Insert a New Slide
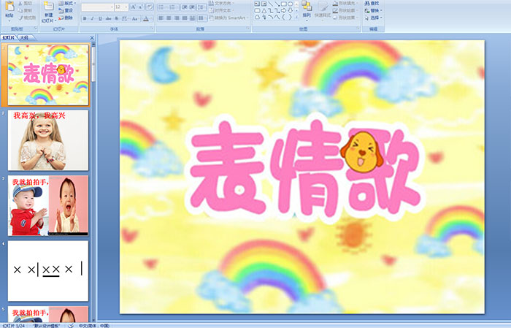Viewport: 511px width, 328px height. coord(49,12)
